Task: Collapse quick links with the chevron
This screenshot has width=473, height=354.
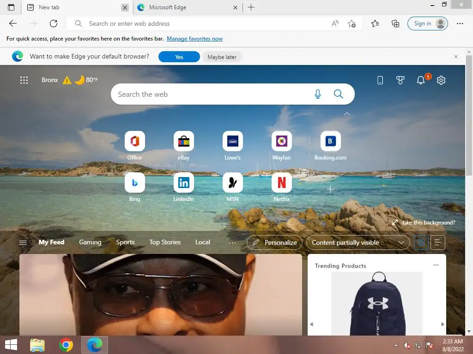Action: (347, 114)
